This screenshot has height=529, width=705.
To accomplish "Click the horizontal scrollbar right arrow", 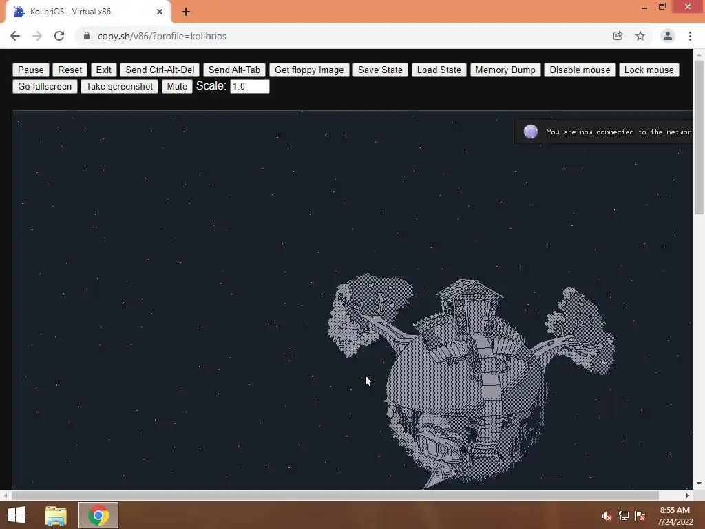I will pyautogui.click(x=688, y=495).
